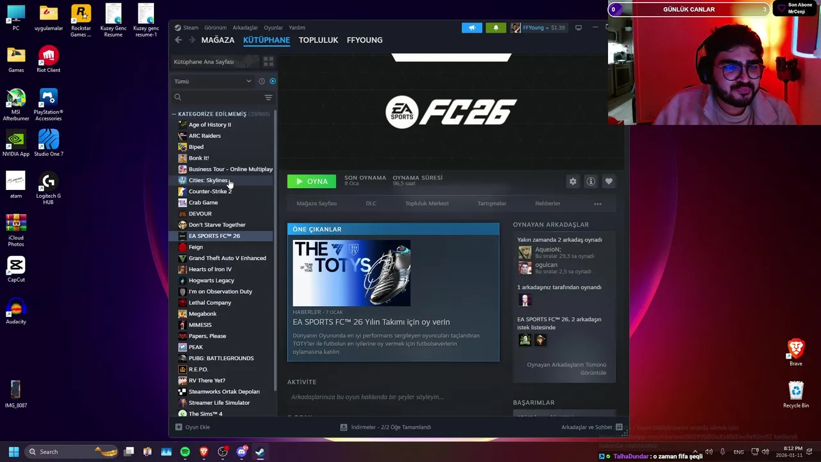
Task: Click the Brave browser taskbar icon
Action: click(204, 452)
